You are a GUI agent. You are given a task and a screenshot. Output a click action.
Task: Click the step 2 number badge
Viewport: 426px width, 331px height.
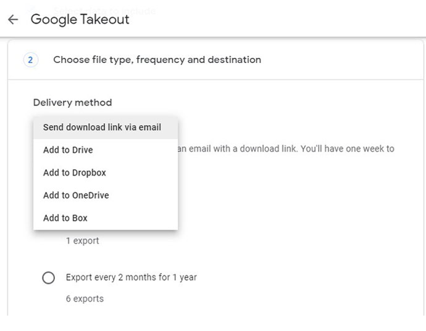[x=30, y=60]
